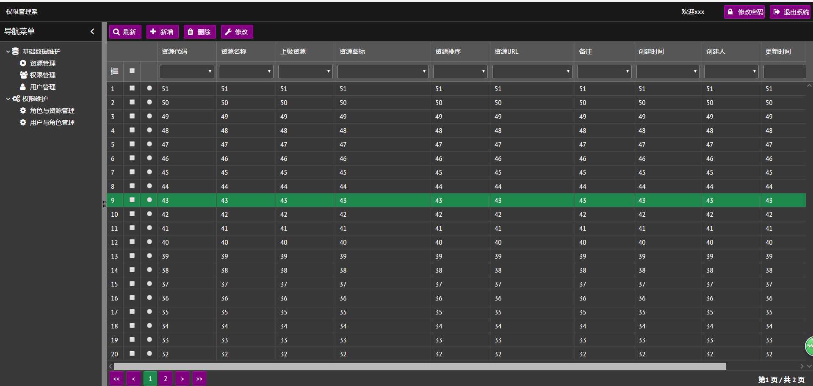
Task: Check the checkbox for row 9
Action: point(132,200)
